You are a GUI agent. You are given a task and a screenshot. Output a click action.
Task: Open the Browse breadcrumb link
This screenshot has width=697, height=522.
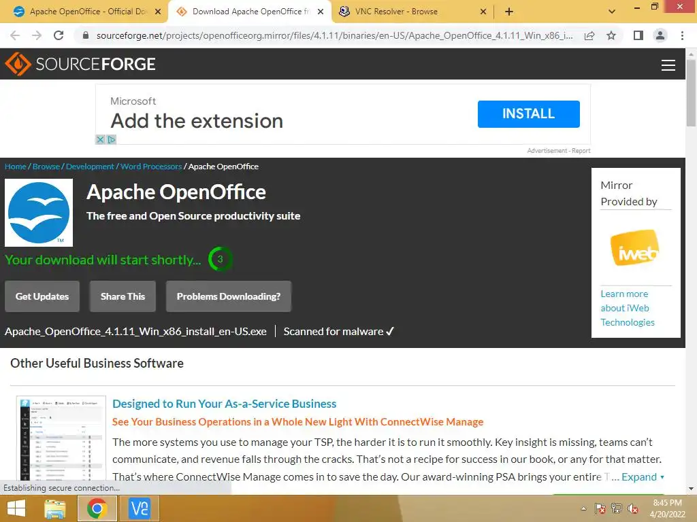point(46,167)
